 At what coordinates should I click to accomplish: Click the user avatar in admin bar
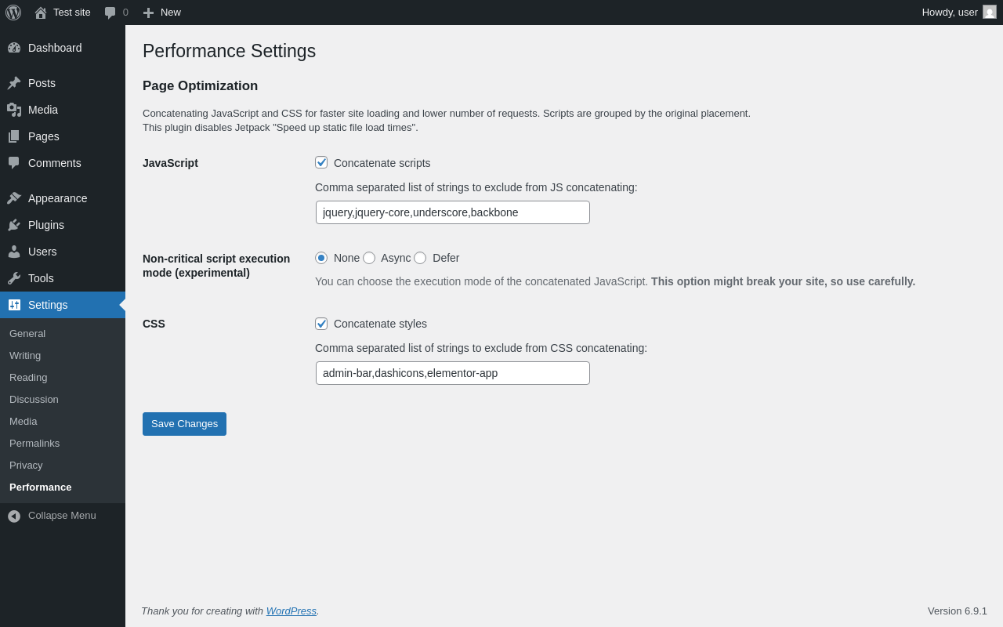990,12
